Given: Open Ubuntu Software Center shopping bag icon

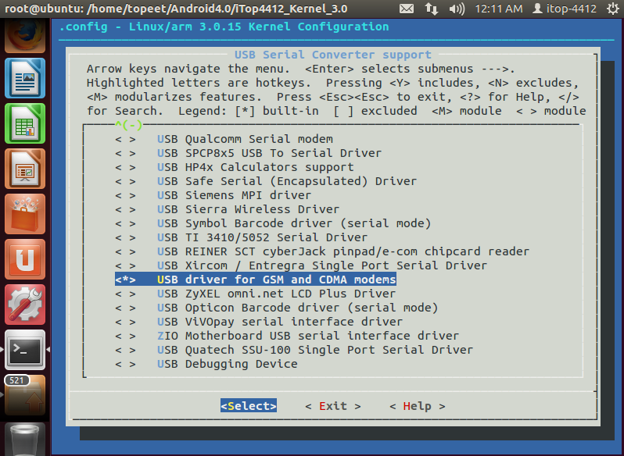Looking at the screenshot, I should (x=25, y=214).
